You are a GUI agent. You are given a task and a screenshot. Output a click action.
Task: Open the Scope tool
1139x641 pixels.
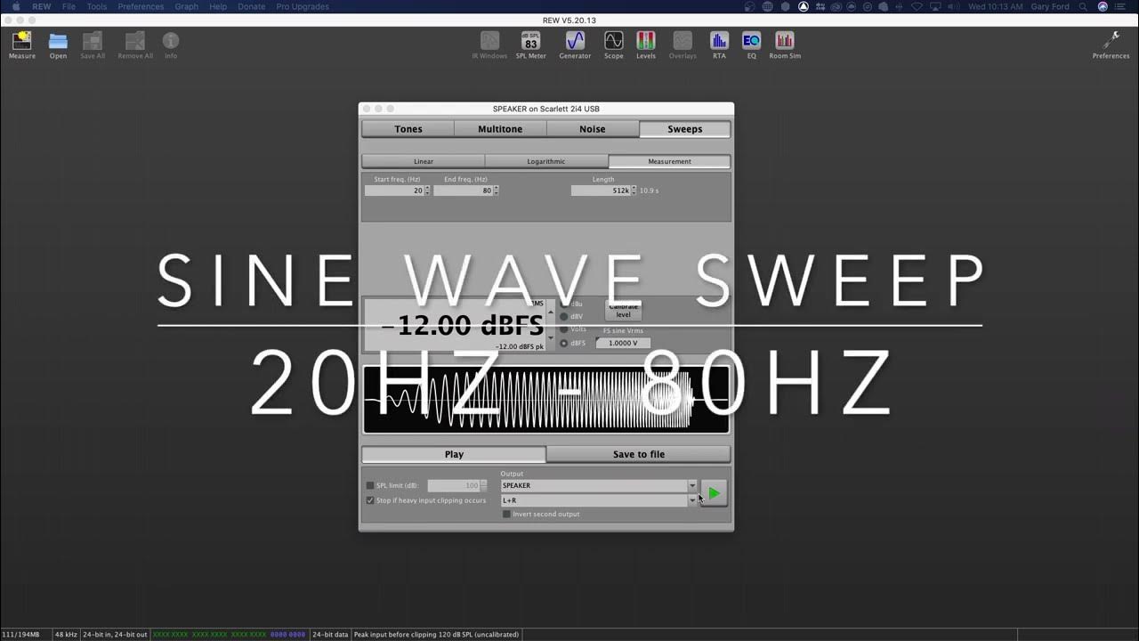(614, 45)
